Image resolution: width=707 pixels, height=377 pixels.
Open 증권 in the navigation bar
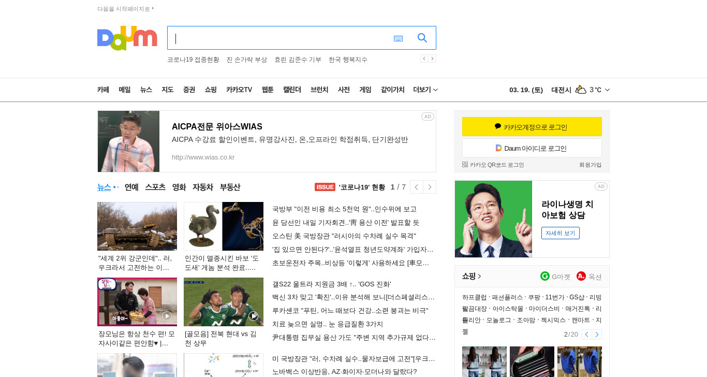tap(189, 90)
